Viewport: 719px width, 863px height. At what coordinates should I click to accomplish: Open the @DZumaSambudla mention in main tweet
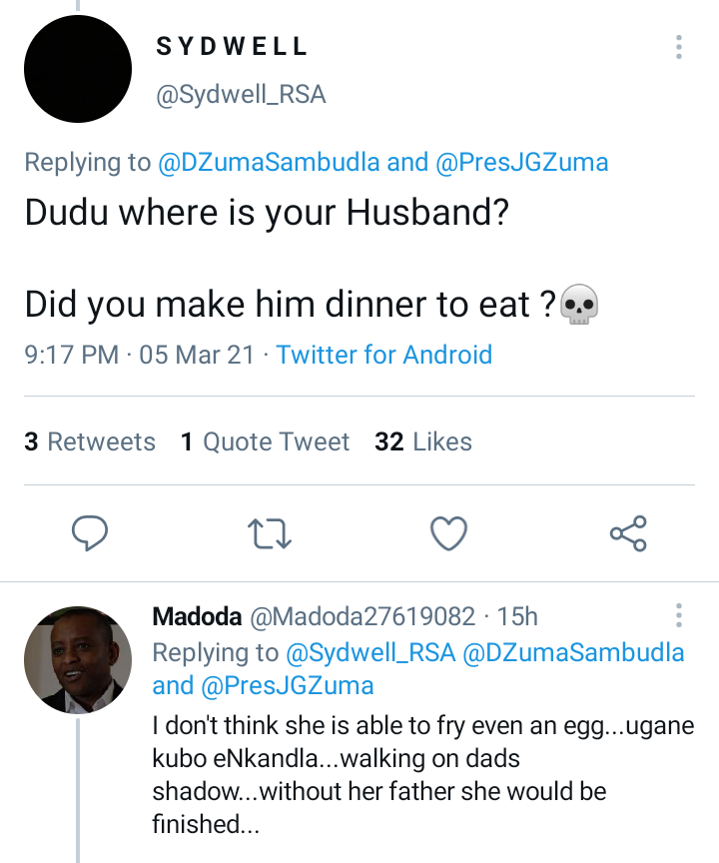click(x=269, y=163)
